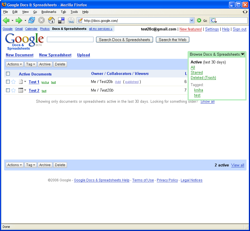Click the Search Docs & Spreadsheets button

pyautogui.click(x=125, y=40)
